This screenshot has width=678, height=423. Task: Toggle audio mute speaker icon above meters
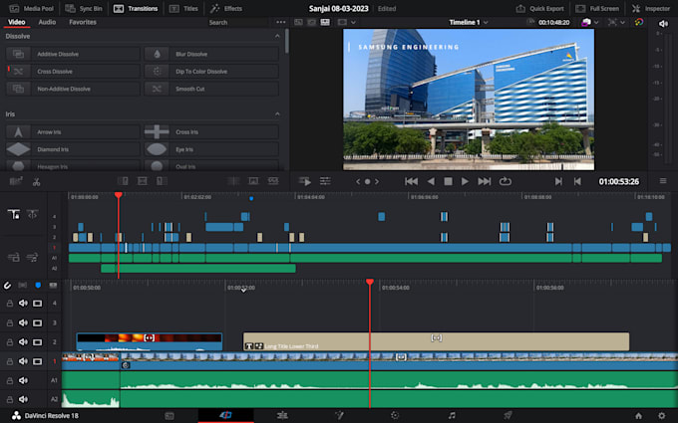click(x=663, y=24)
